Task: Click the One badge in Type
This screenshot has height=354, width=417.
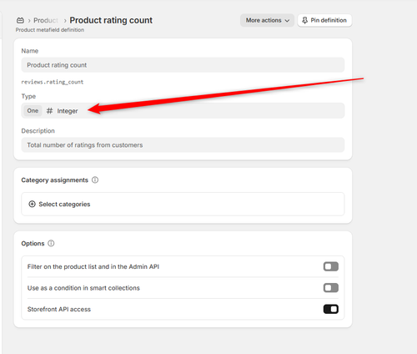Action: [x=33, y=110]
